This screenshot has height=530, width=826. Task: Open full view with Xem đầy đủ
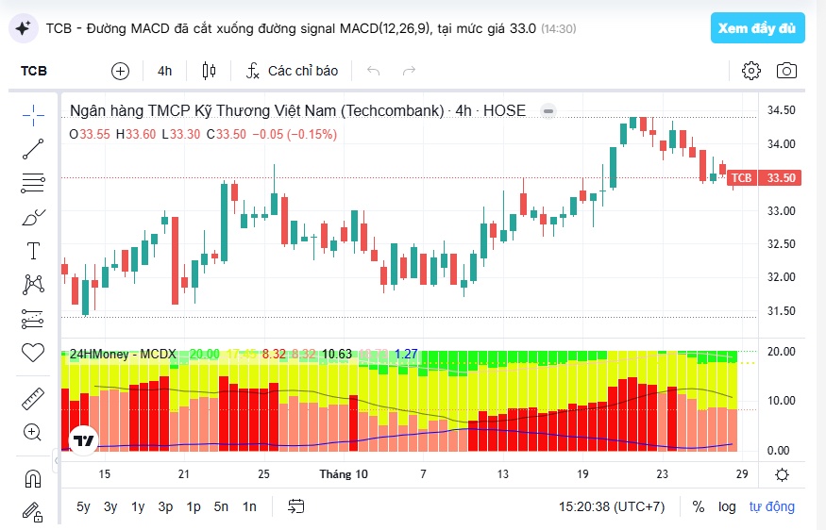coord(757,28)
